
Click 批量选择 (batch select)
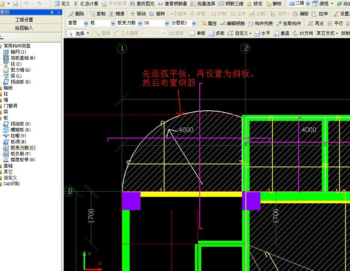pos(203,4)
